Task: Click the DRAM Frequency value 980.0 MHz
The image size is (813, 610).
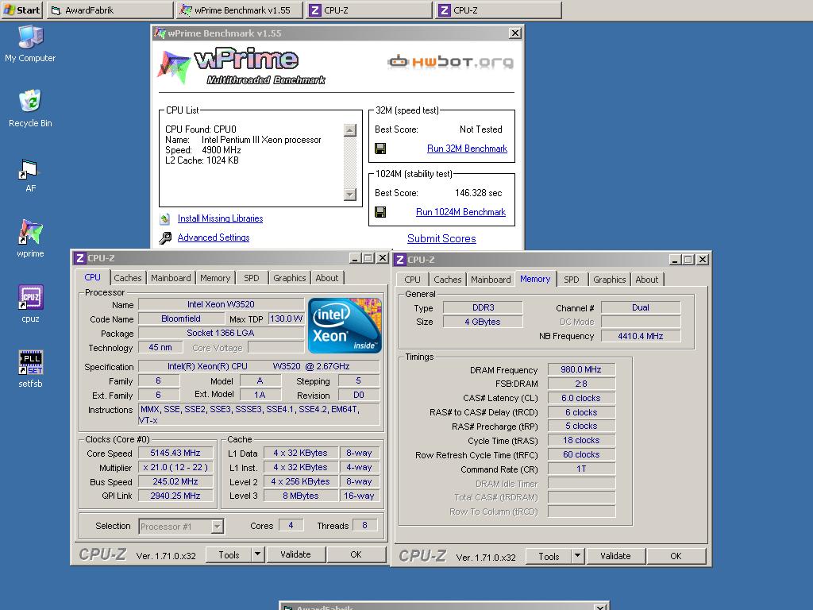Action: pyautogui.click(x=581, y=370)
